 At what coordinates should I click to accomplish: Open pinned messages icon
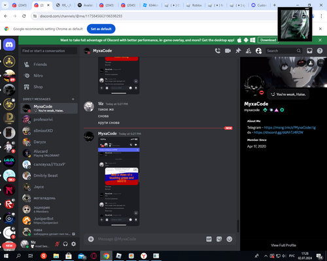click(238, 51)
